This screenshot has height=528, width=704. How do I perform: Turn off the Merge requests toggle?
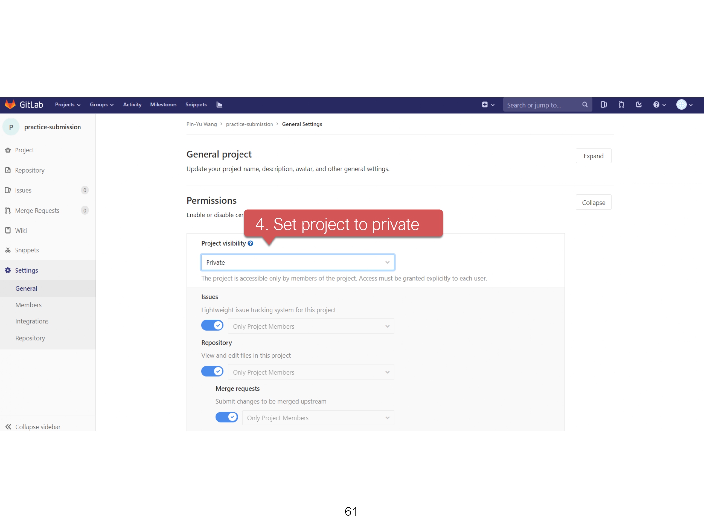coord(227,417)
